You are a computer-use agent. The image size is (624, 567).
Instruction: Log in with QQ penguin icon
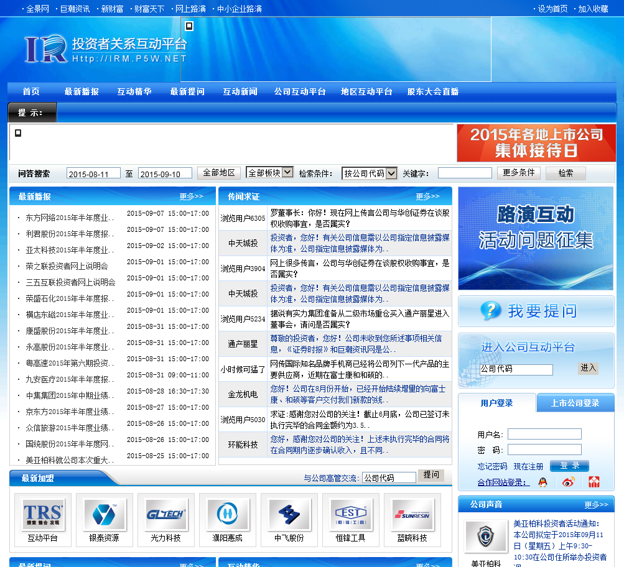point(543,482)
